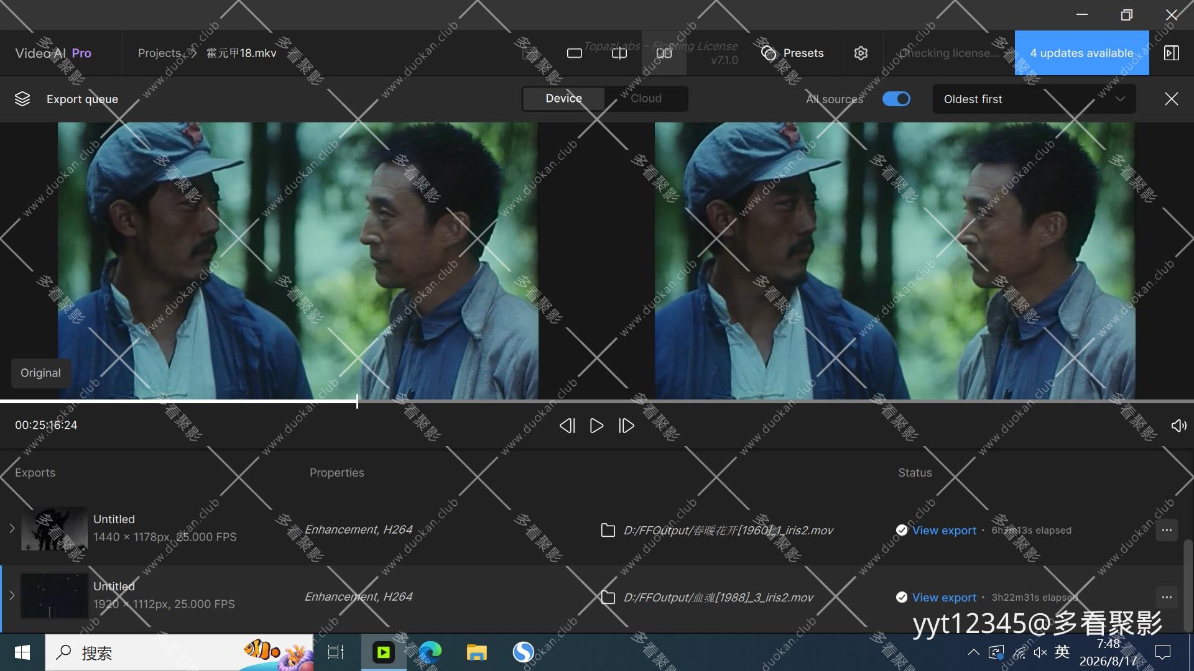Screen dimensions: 1194x671
Task: Show hidden system tray icons
Action: pos(973,652)
